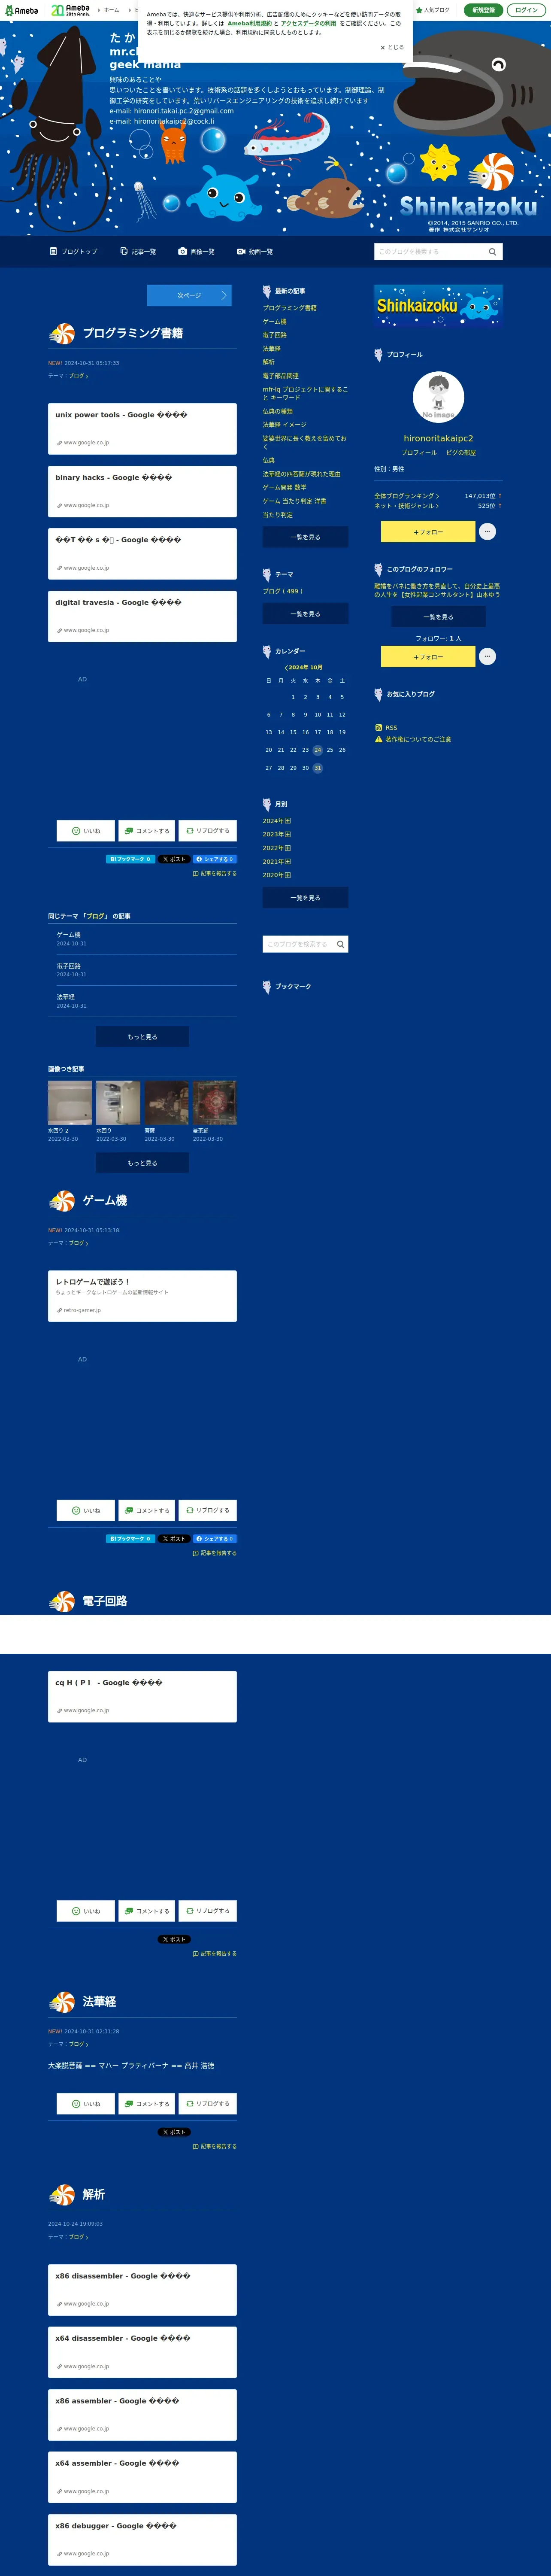Image resolution: width=551 pixels, height=2576 pixels.
Task: Expand 2022年 in monthly archive
Action: (277, 848)
